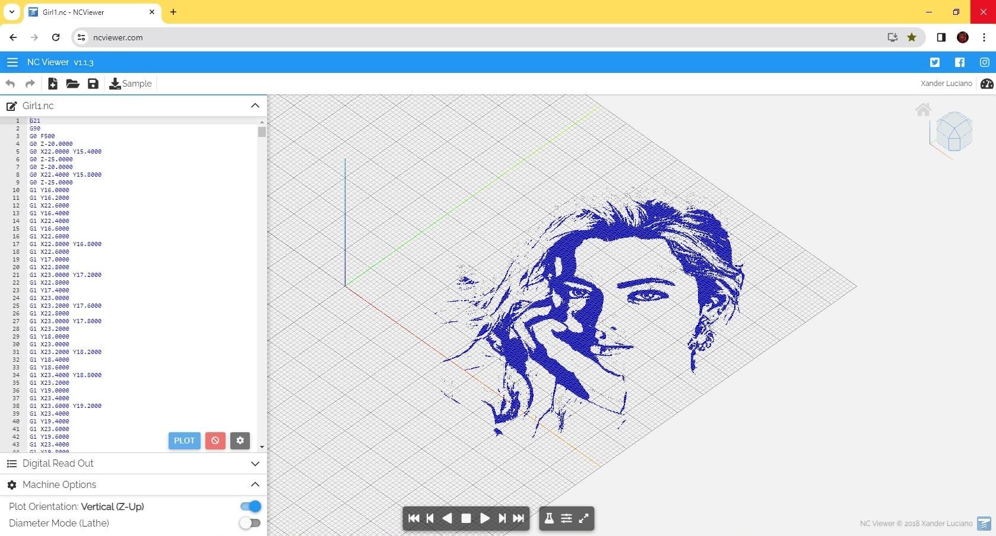Play the simulation in reverse
This screenshot has width=996, height=536.
click(x=448, y=518)
